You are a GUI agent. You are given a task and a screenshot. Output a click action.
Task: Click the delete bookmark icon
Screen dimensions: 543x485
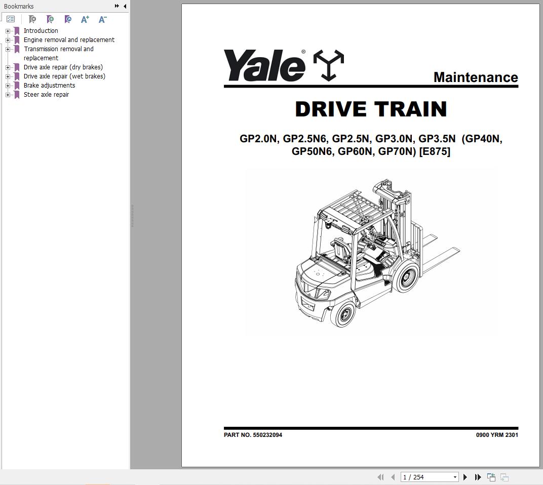pos(32,19)
